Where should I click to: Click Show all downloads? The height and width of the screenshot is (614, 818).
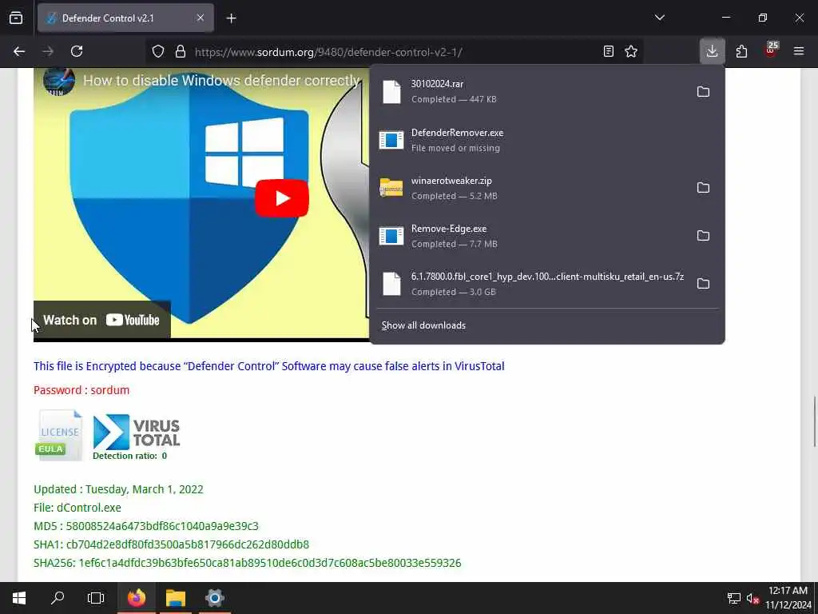[x=423, y=325]
